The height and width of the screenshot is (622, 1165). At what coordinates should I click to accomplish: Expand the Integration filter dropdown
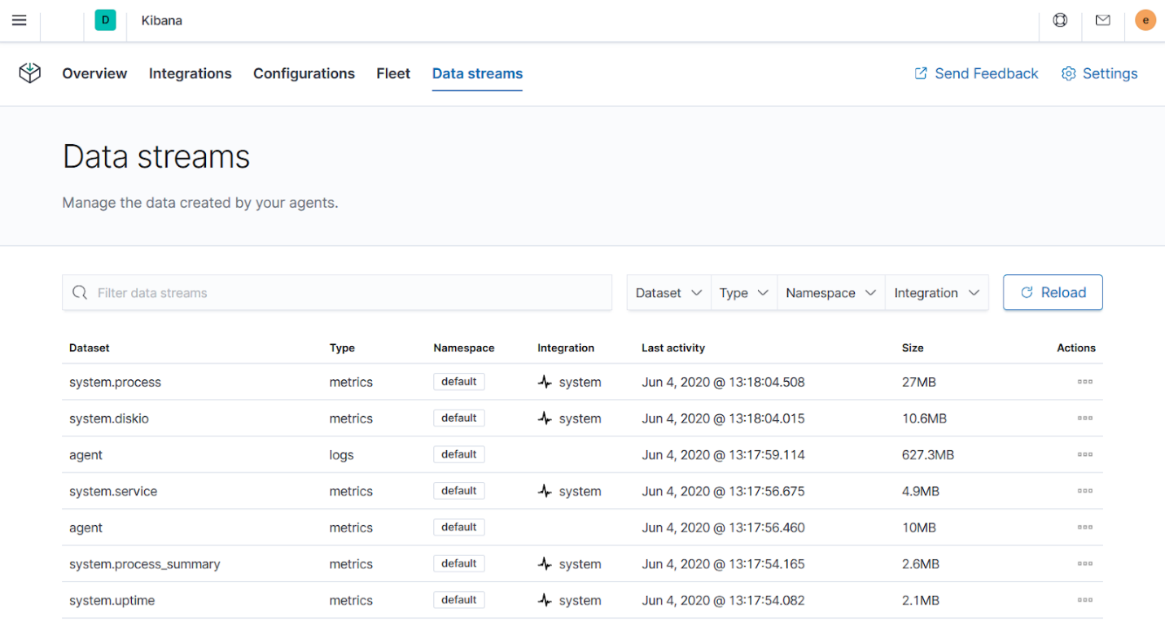tap(936, 292)
